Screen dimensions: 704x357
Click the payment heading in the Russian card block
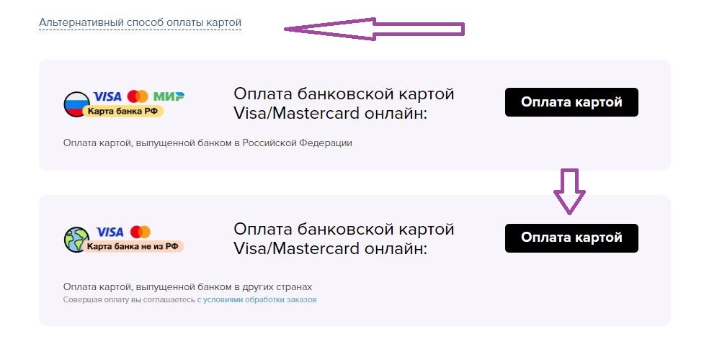pos(344,104)
